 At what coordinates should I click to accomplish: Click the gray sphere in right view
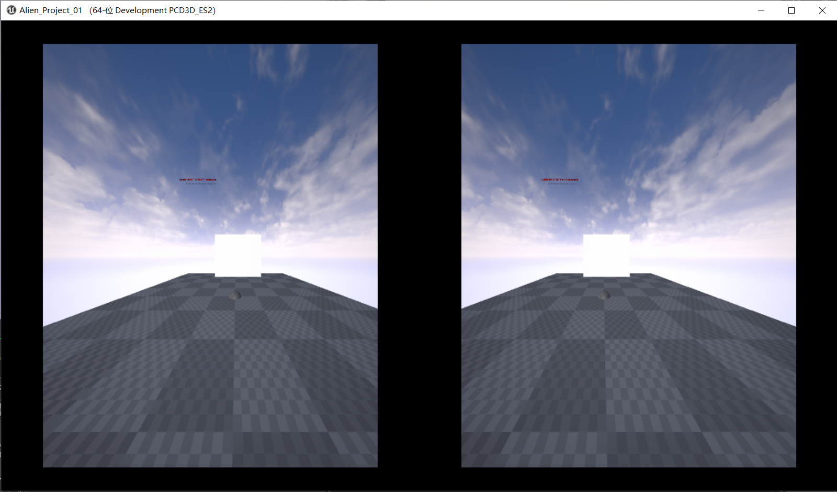pos(604,295)
